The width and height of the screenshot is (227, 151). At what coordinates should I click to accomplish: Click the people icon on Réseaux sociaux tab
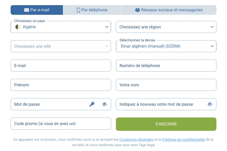[x=137, y=10]
